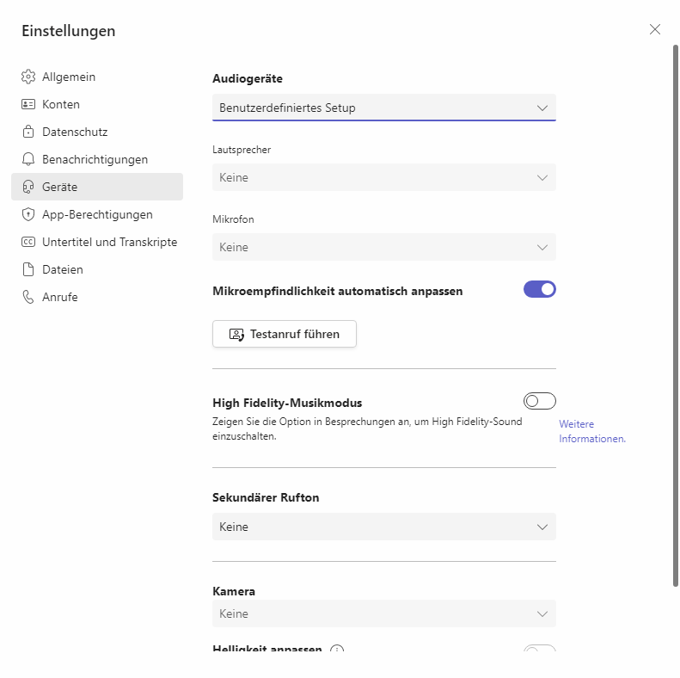This screenshot has height=678, width=680.
Task: Open the Audiogeräte Benutzerdefiniertes Setup dropdown
Action: 383,108
